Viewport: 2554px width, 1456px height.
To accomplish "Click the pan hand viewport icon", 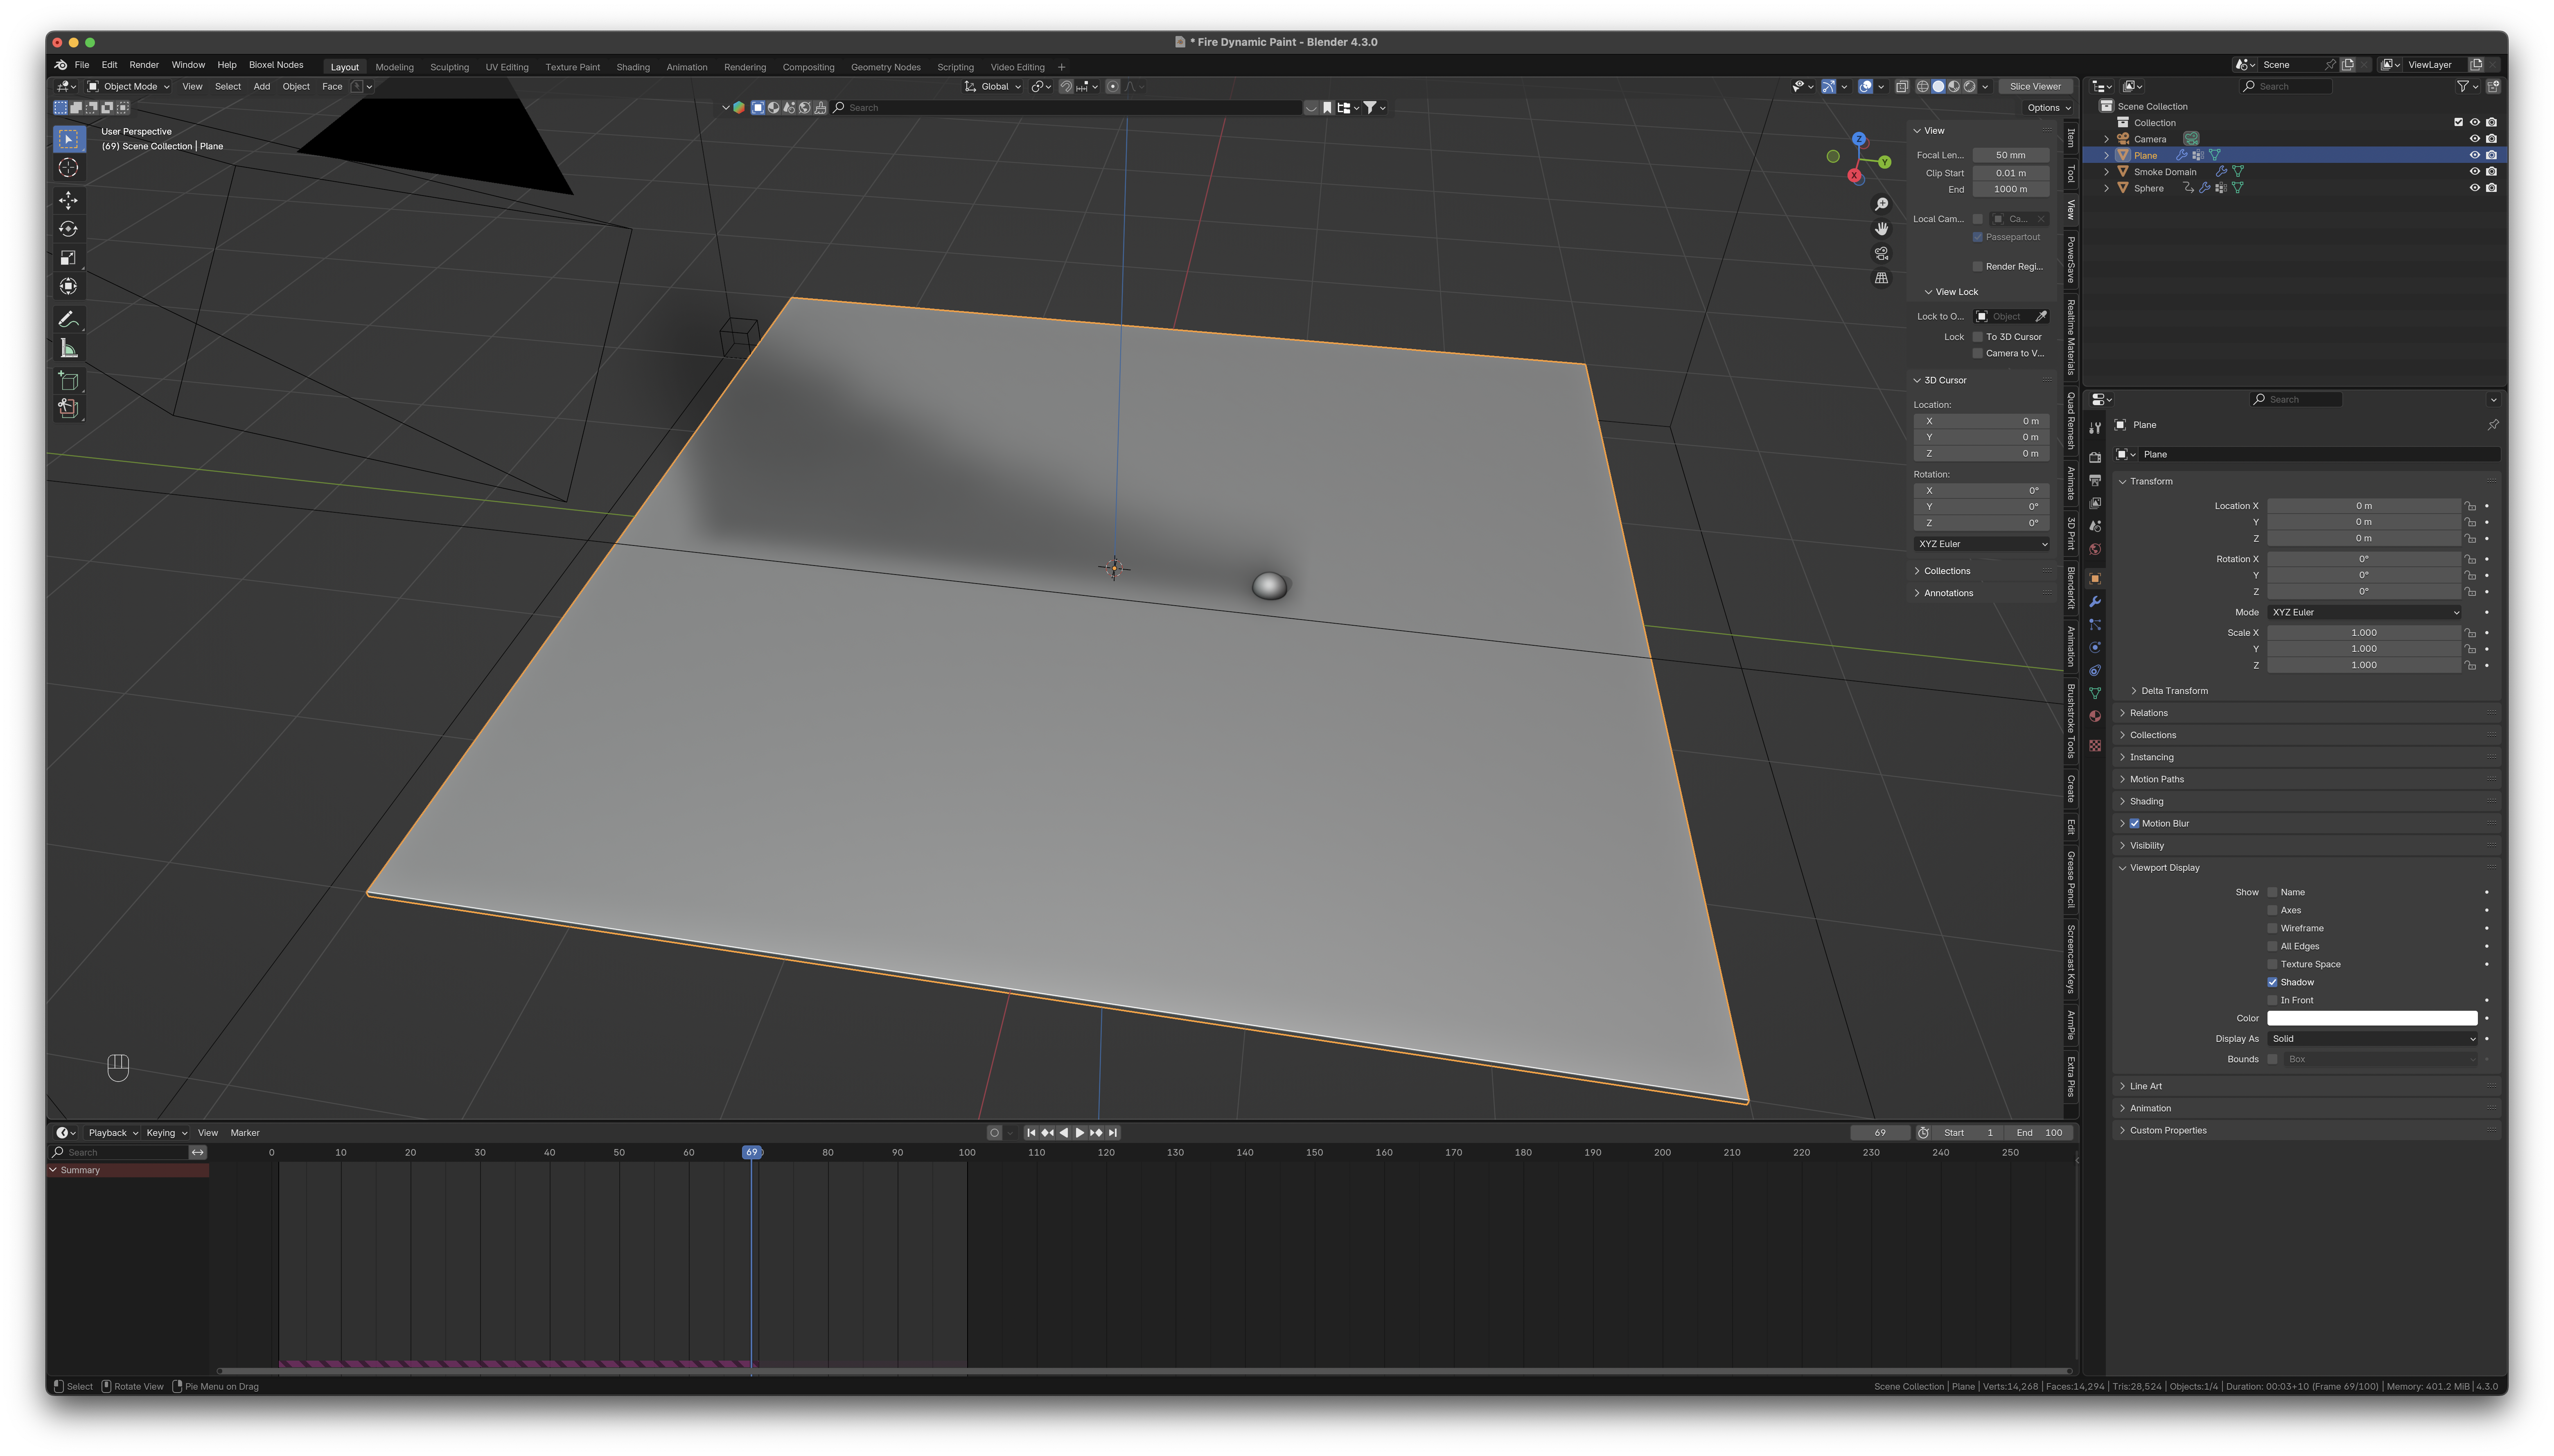I will click(x=1881, y=229).
